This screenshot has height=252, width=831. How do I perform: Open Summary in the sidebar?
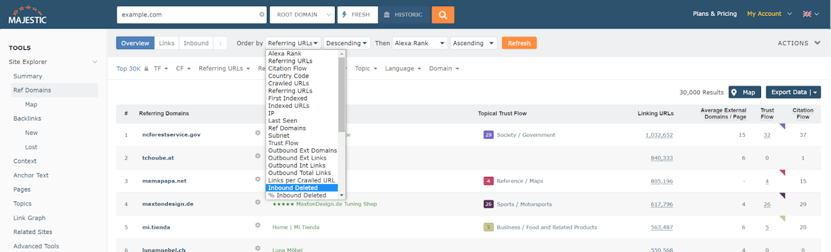(x=28, y=76)
